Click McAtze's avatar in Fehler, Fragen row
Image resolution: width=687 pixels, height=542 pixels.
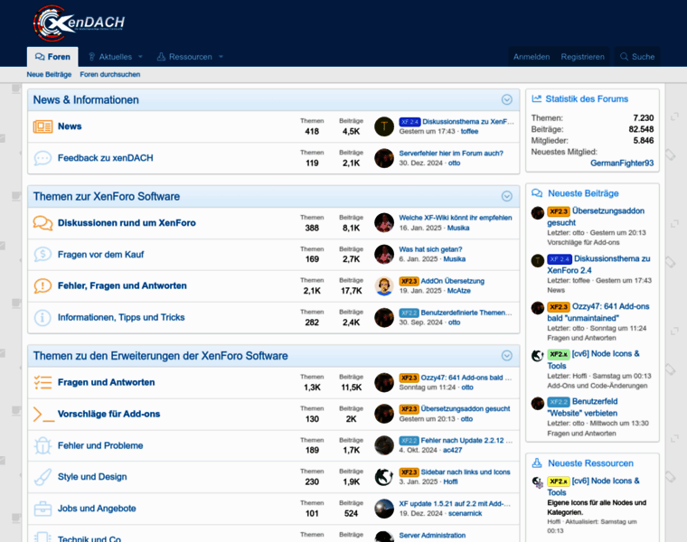pos(384,285)
